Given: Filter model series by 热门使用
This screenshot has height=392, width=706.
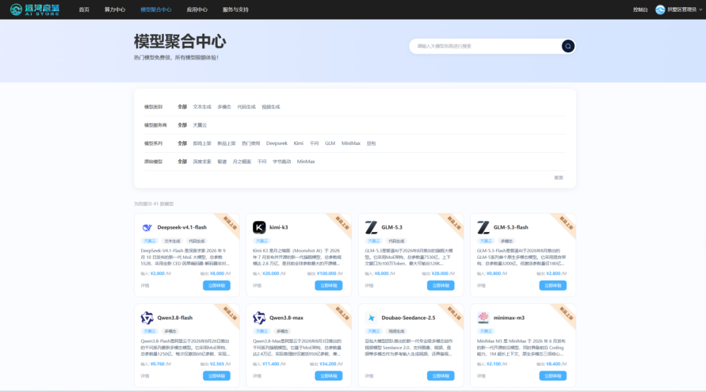Looking at the screenshot, I should coord(251,144).
